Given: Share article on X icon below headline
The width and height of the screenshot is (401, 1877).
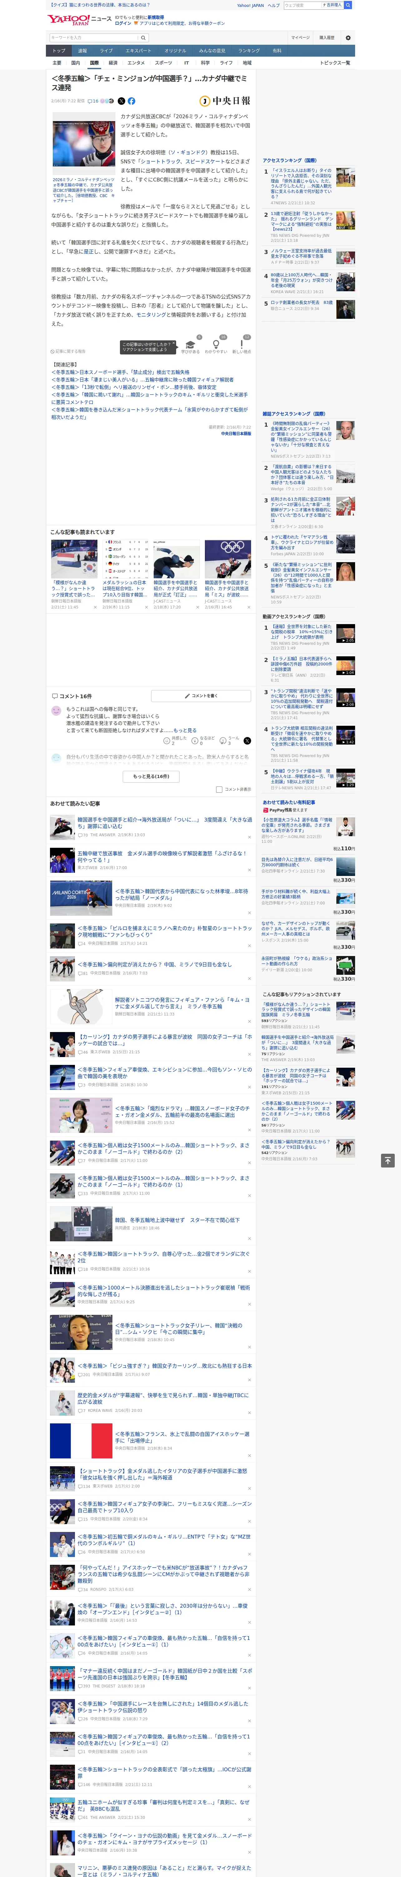Looking at the screenshot, I should click(x=121, y=101).
